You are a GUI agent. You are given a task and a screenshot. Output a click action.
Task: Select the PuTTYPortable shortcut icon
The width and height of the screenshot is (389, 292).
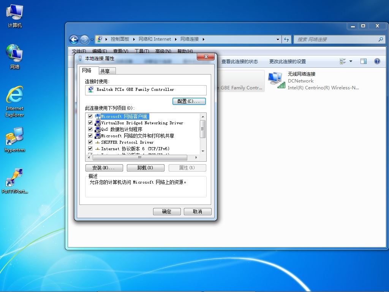coord(15,181)
